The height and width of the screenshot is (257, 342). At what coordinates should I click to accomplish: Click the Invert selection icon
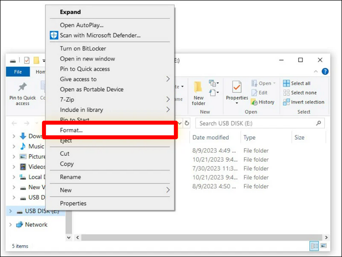[x=286, y=102]
